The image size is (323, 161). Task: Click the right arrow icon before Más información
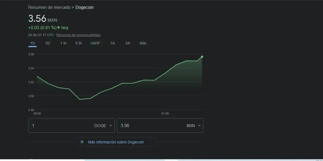point(82,142)
